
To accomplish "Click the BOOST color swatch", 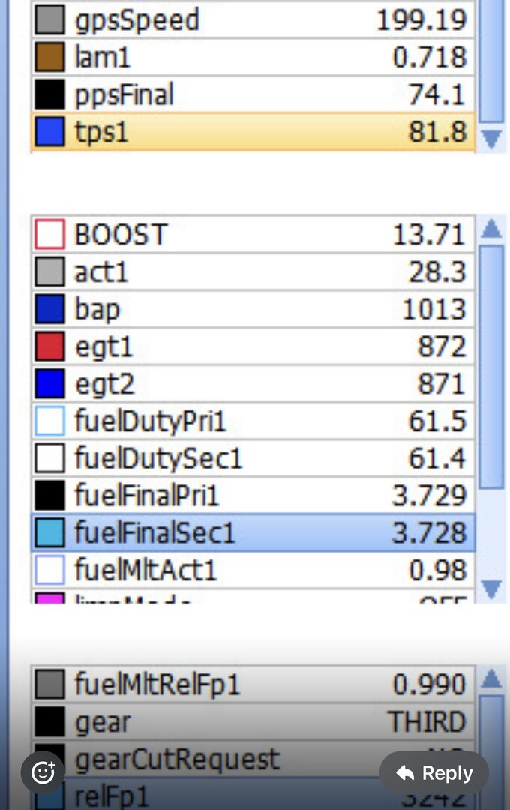I will [x=50, y=234].
